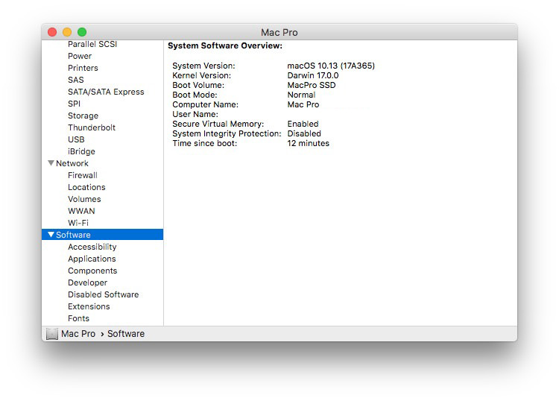Click the Secure Virtual Memory label
The height and width of the screenshot is (401, 559).
[x=218, y=124]
